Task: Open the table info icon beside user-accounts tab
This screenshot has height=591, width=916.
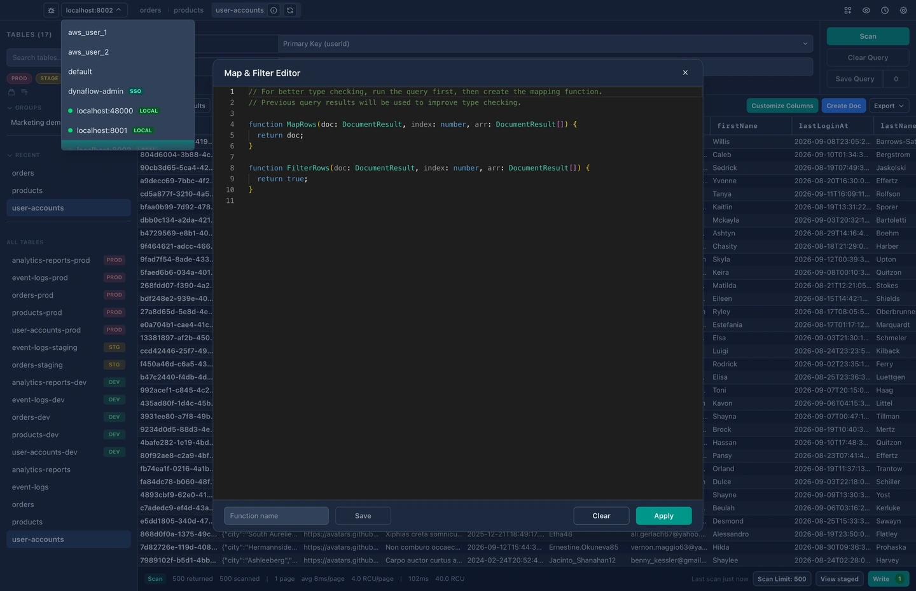Action: pos(274,10)
